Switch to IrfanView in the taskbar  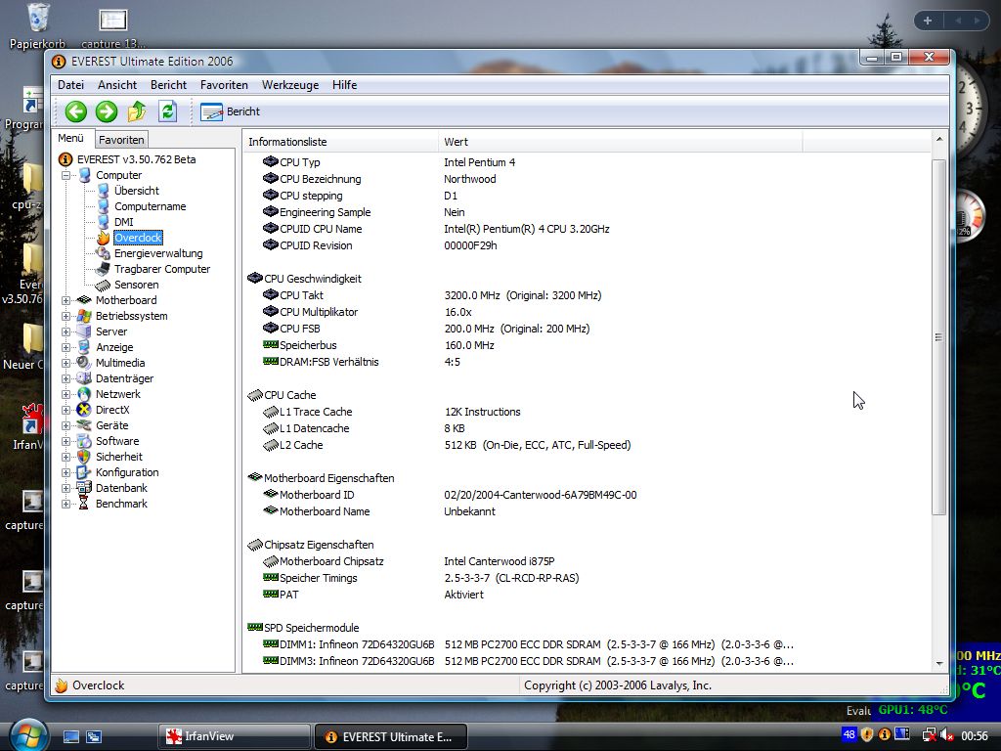pyautogui.click(x=234, y=736)
